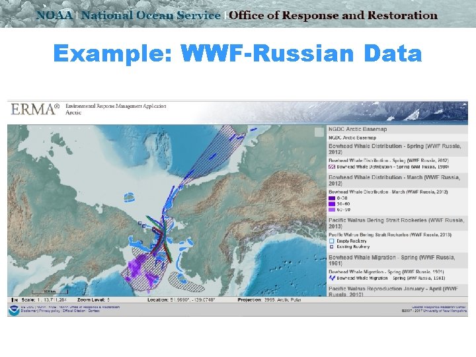This screenshot has width=476, height=357.
Task: Select the Bowhead Whale Distribution - March header
Action: pyautogui.click(x=397, y=180)
